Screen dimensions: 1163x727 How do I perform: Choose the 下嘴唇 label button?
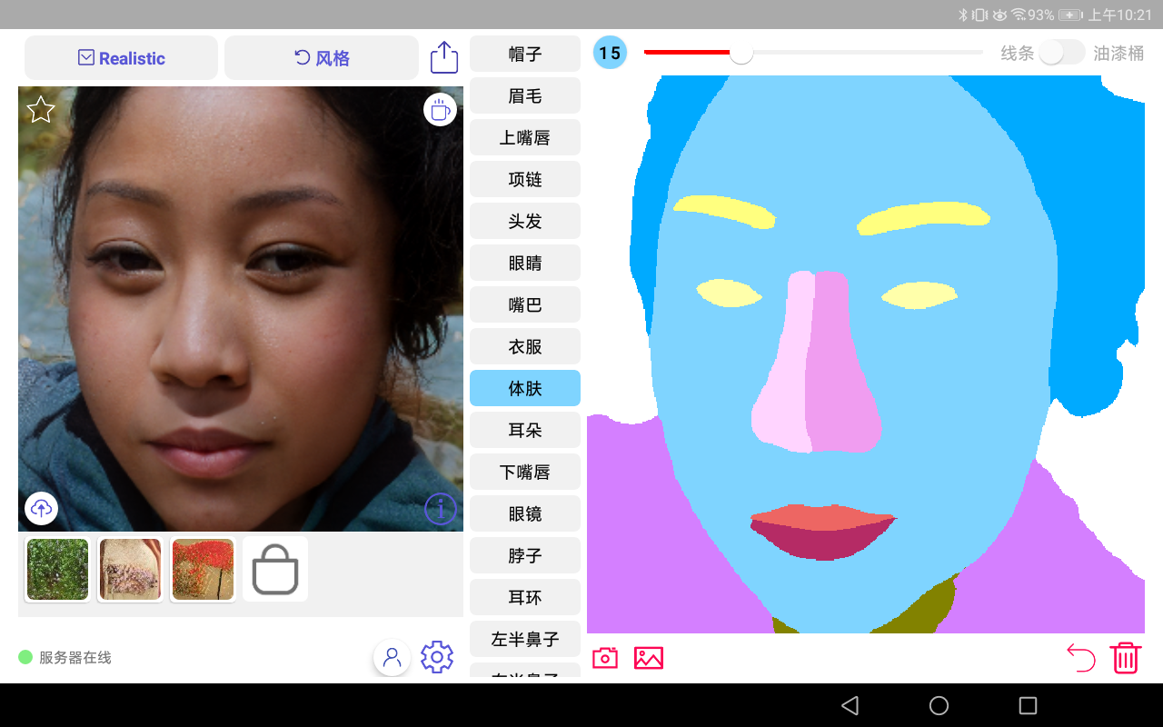point(525,472)
